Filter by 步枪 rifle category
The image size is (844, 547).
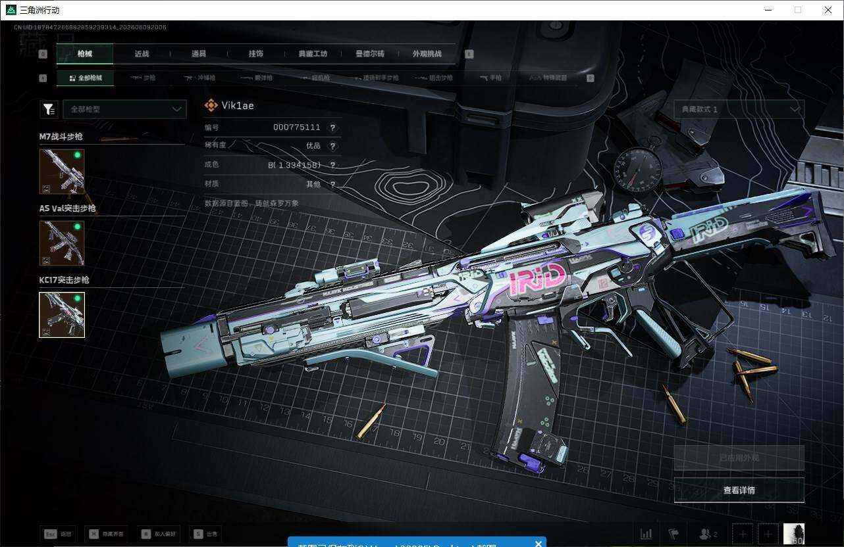point(143,78)
